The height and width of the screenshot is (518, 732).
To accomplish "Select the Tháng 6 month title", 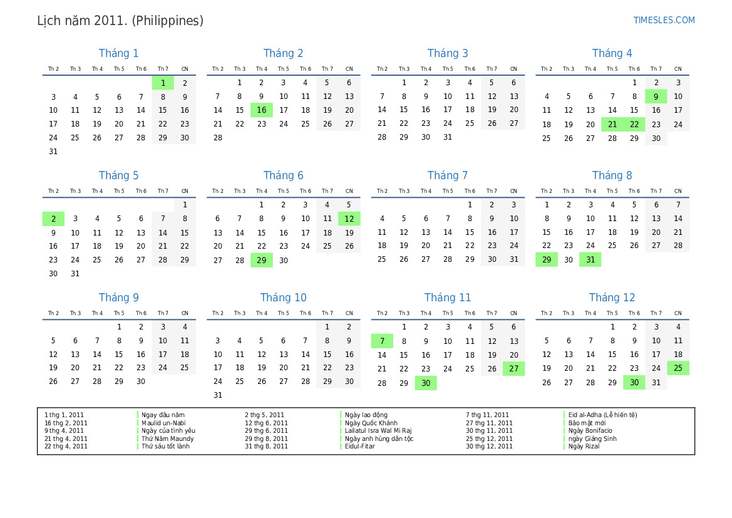I will [283, 175].
